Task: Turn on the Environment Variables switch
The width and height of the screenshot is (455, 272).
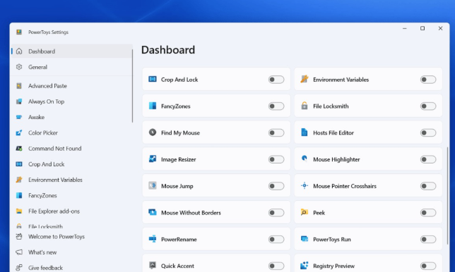Action: 428,80
